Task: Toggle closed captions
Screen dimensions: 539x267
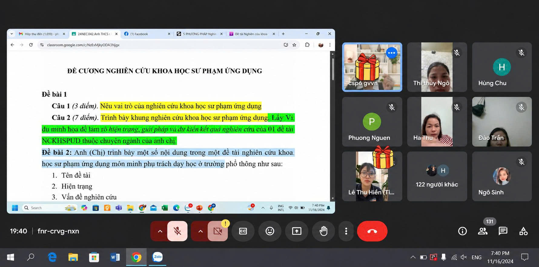Action: tap(243, 231)
